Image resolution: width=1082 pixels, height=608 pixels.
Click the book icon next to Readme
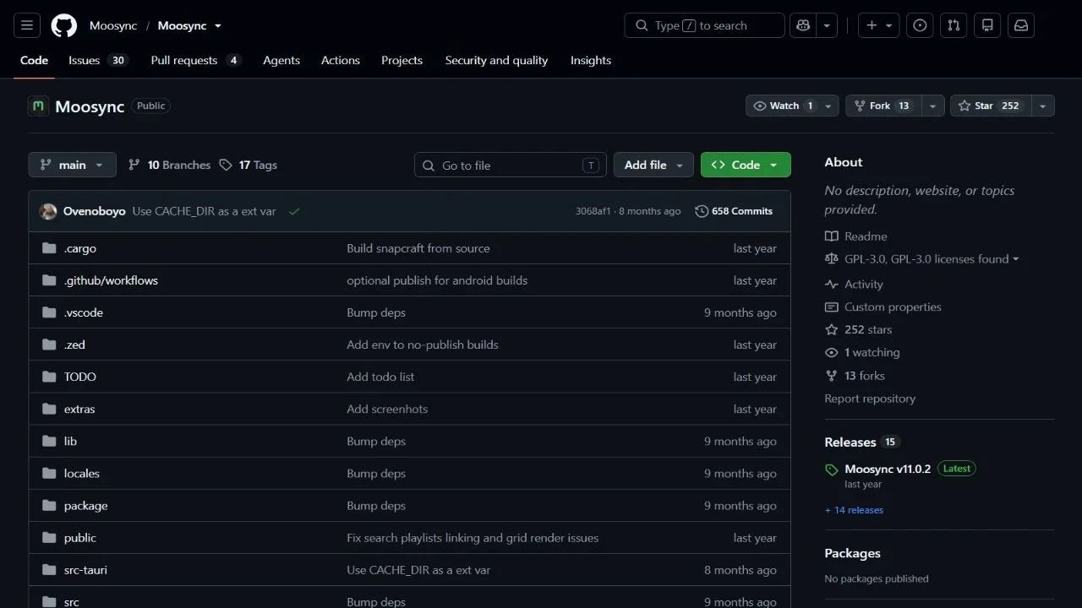point(832,236)
